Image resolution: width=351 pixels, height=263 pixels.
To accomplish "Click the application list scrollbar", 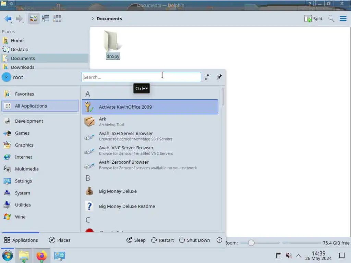I will 222,97.
